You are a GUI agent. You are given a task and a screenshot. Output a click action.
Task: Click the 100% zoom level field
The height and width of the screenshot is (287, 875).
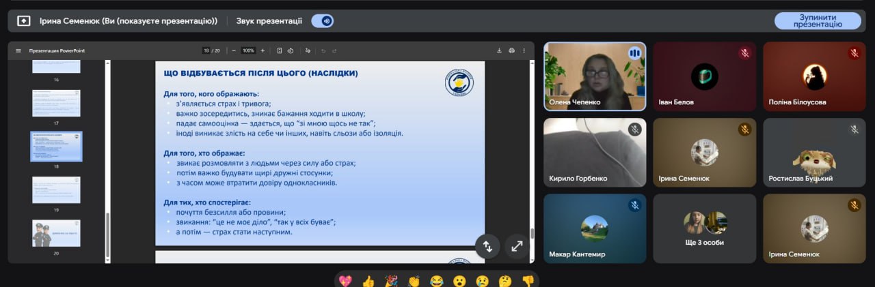coord(248,50)
